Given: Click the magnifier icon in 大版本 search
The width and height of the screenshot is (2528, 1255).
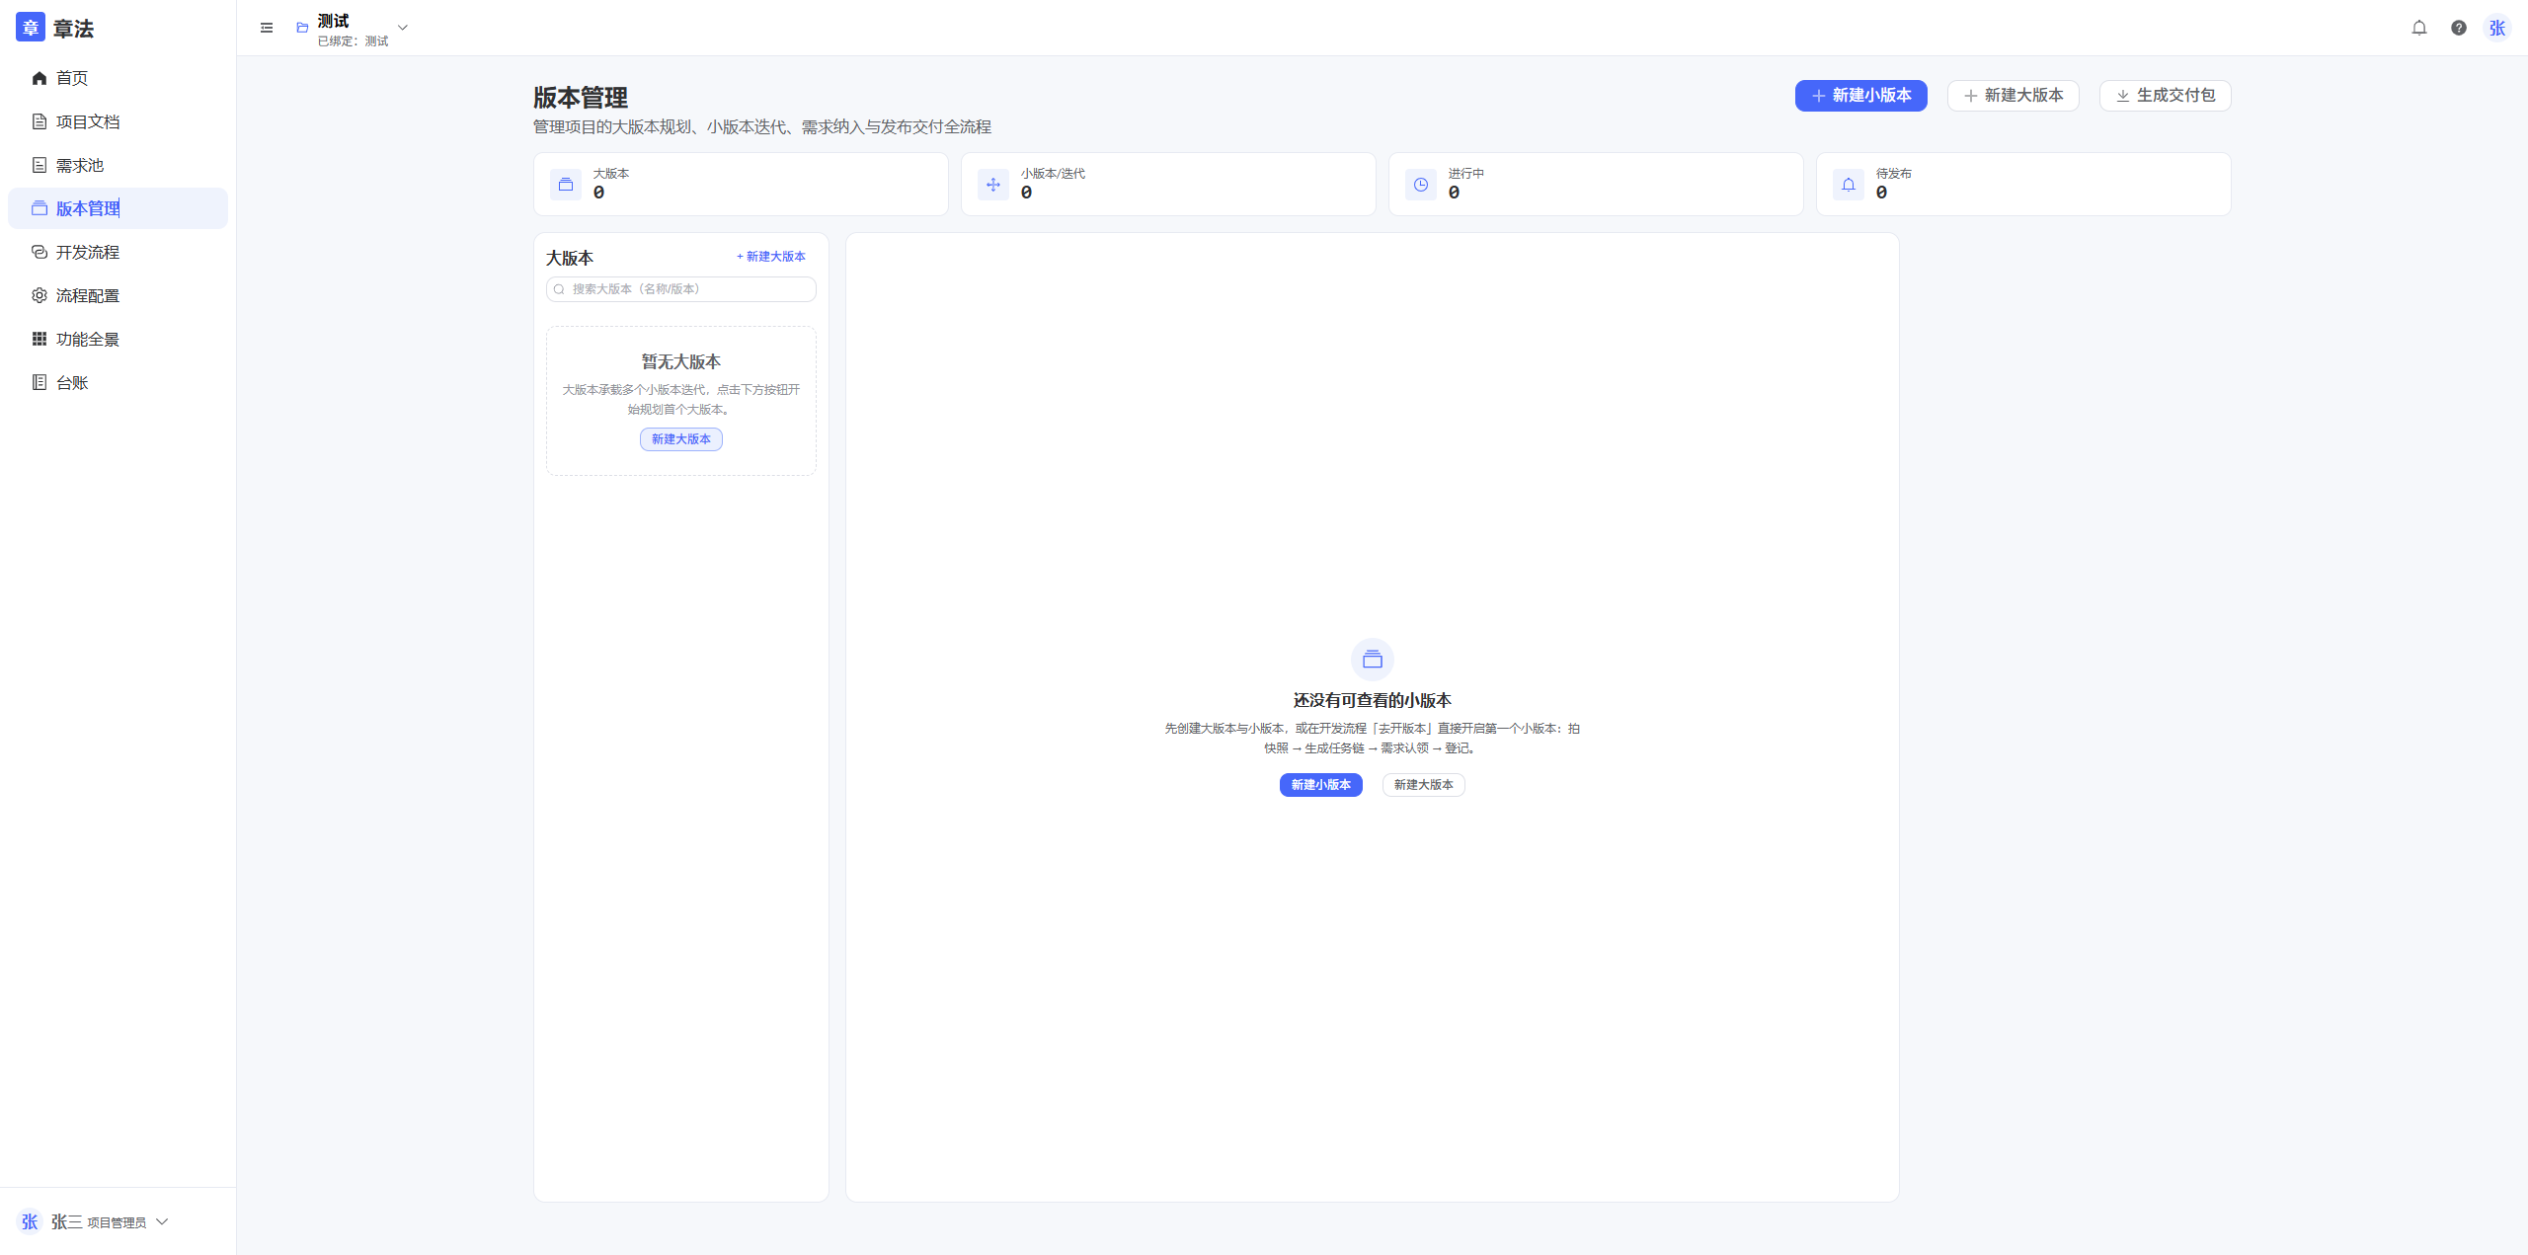Looking at the screenshot, I should point(559,289).
